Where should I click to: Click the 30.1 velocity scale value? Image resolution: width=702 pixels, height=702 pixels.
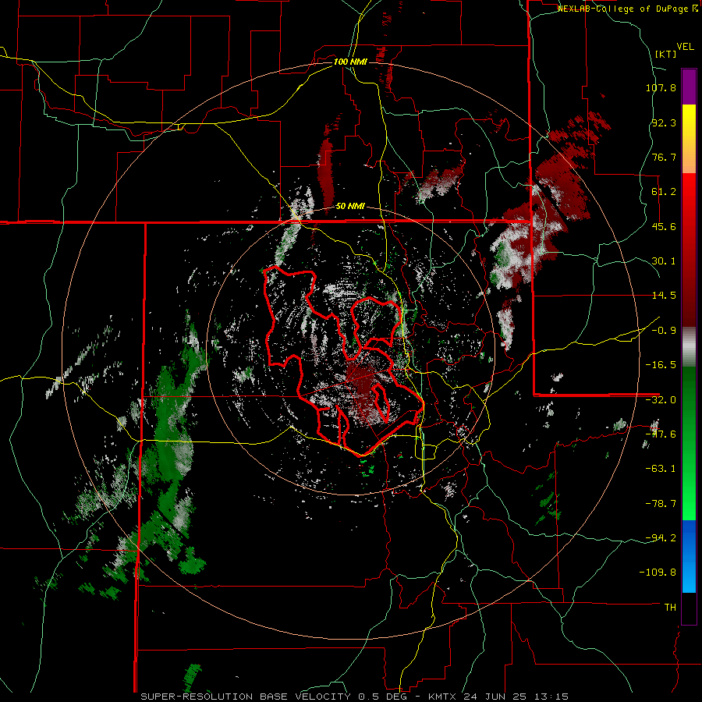[x=664, y=261]
